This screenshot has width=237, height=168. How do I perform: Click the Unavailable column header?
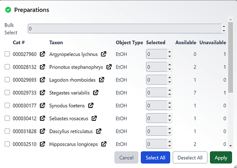pos(213,43)
